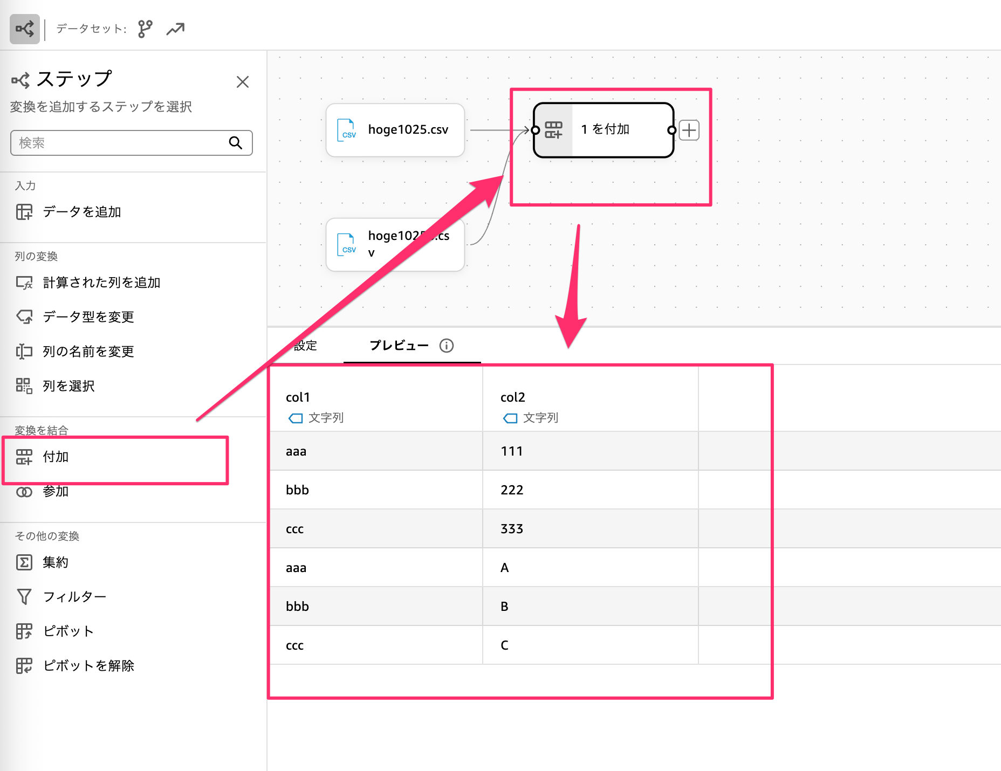
Task: Select 列を選択 transform
Action: pyautogui.click(x=68, y=386)
